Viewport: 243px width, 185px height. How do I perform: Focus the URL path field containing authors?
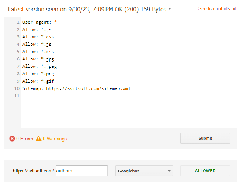pyautogui.click(x=81, y=171)
